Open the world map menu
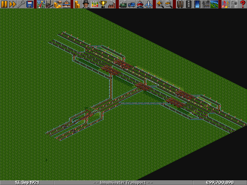247x185 pixels. click(x=41, y=4)
